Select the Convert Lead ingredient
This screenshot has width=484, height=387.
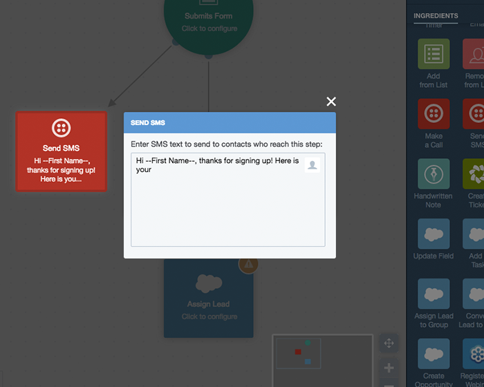pyautogui.click(x=474, y=294)
